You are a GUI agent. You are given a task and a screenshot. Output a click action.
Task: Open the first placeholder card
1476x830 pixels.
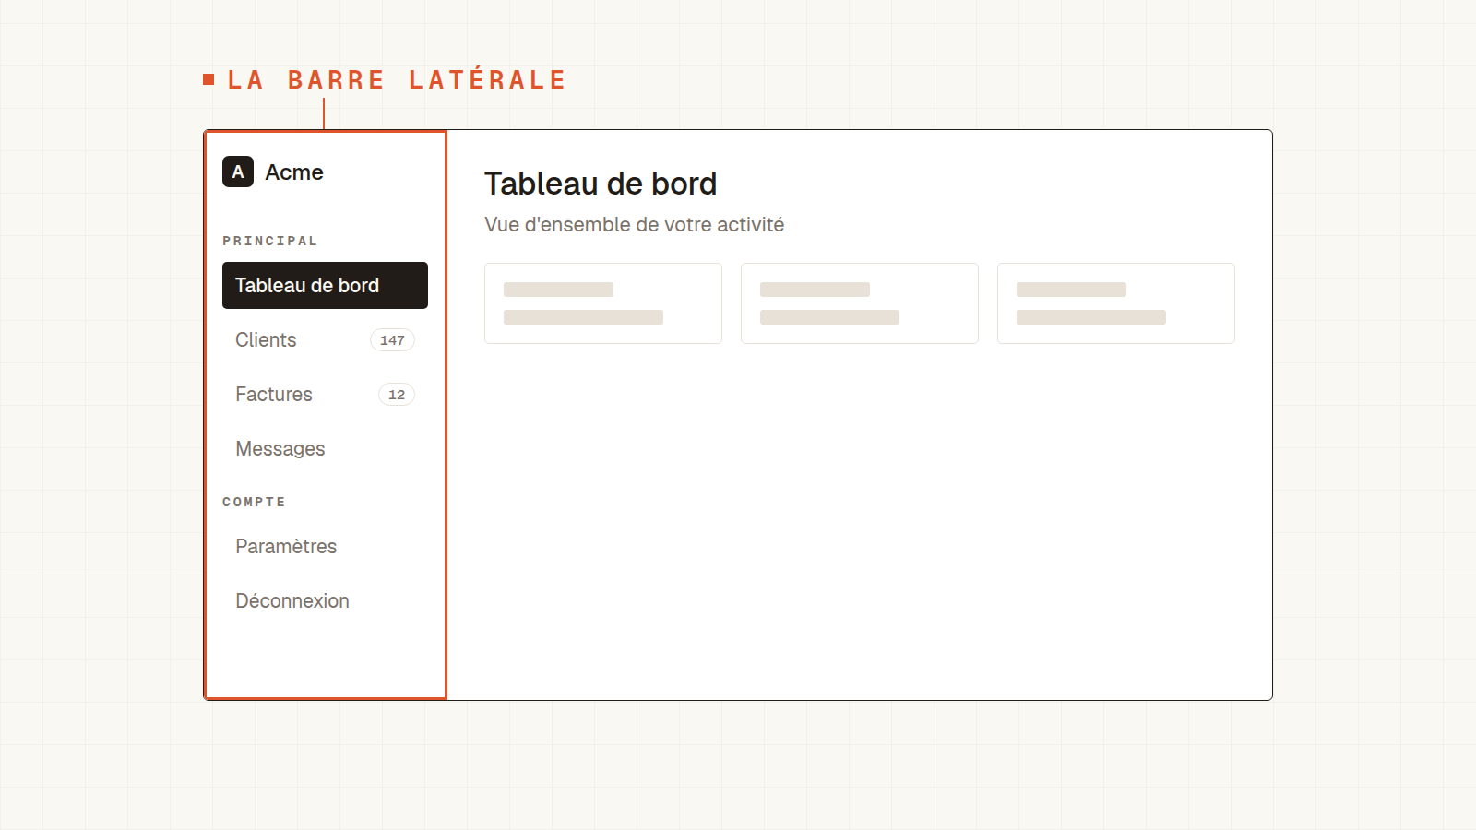coord(603,303)
